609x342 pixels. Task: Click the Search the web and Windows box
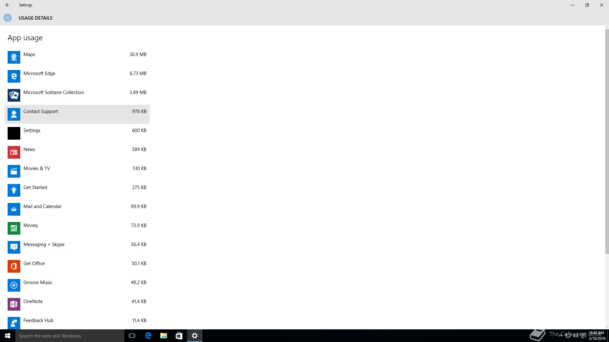coord(70,336)
